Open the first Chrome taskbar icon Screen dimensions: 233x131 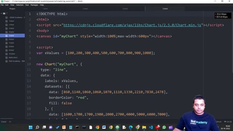(x=97, y=127)
